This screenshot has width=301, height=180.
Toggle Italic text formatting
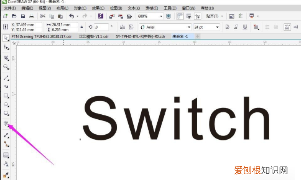click(x=236, y=27)
